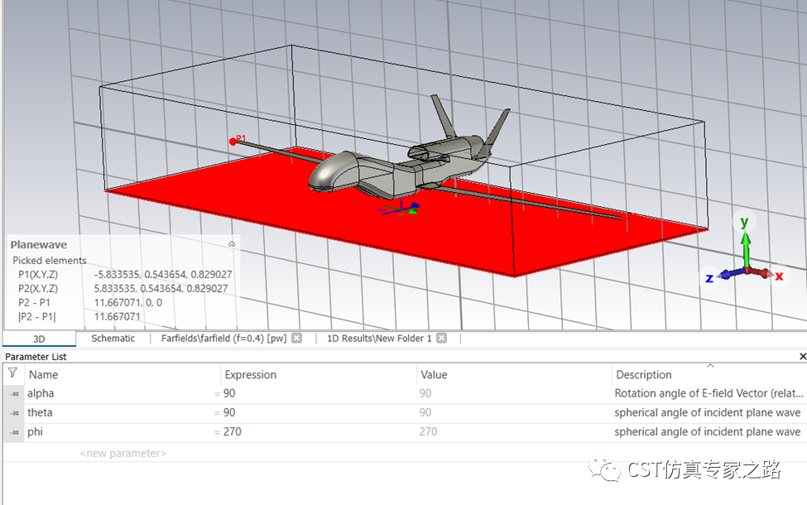Sort parameters by the Name column header
The height and width of the screenshot is (505, 807).
pyautogui.click(x=44, y=375)
